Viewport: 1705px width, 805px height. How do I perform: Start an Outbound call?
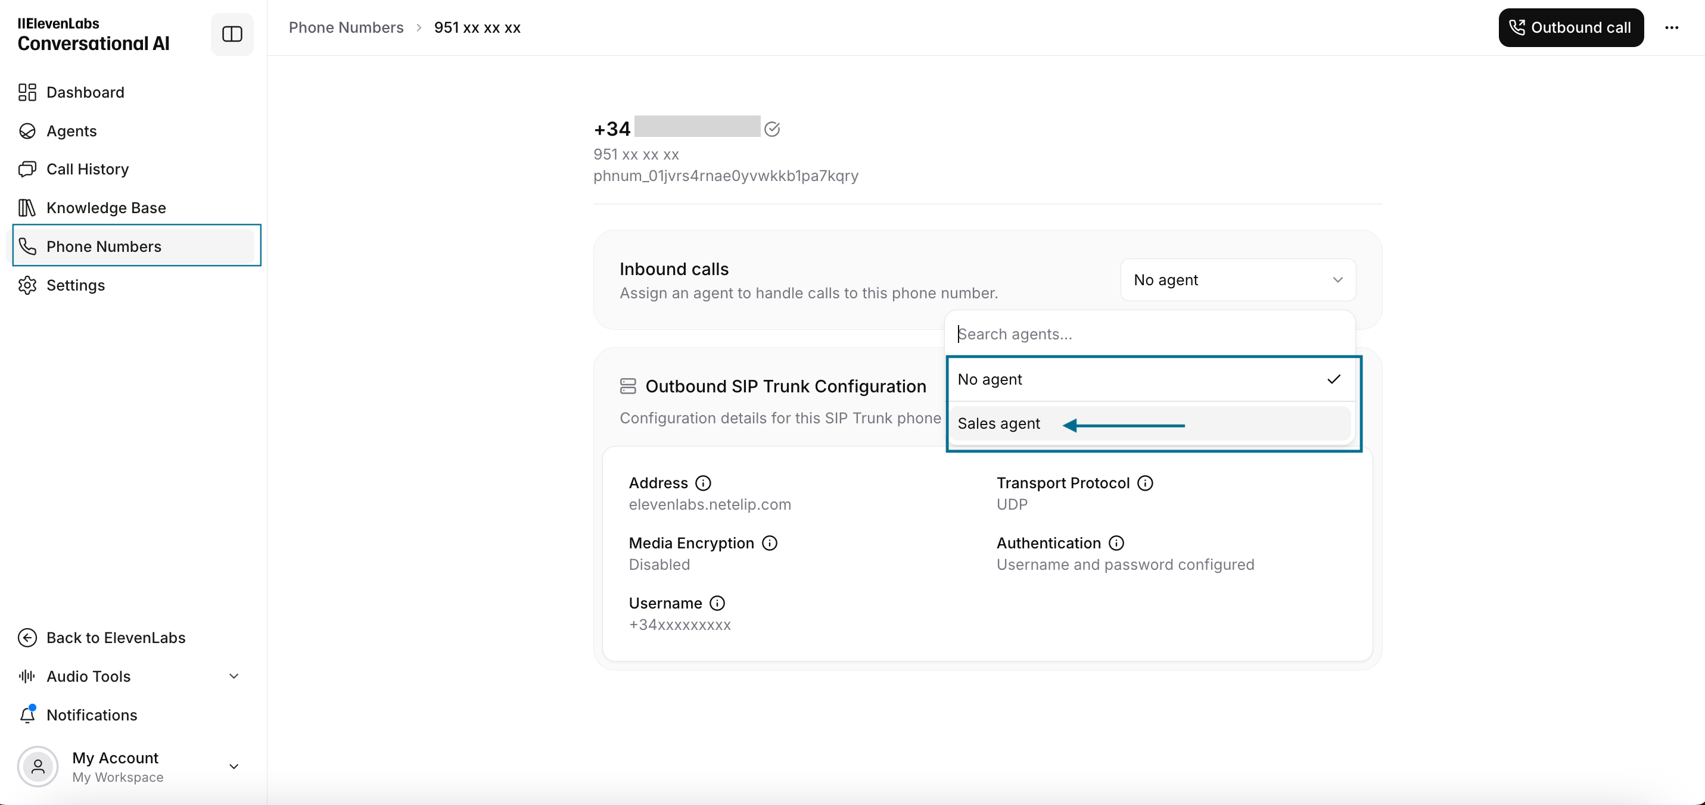pos(1572,27)
